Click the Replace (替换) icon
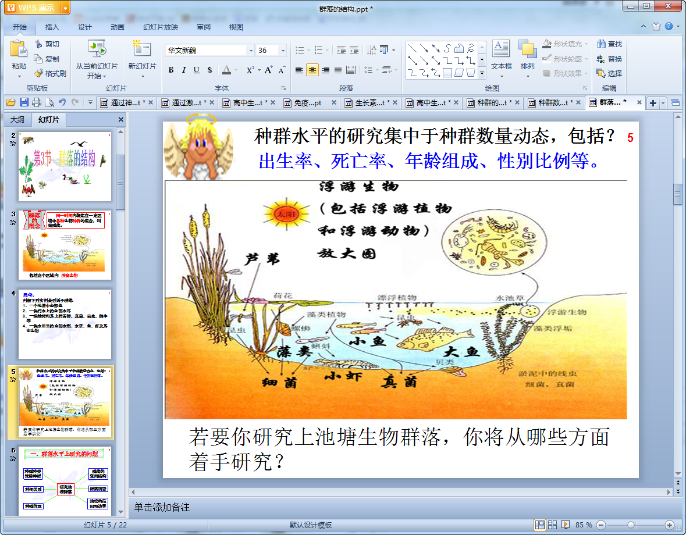This screenshot has height=535, width=686. point(600,59)
